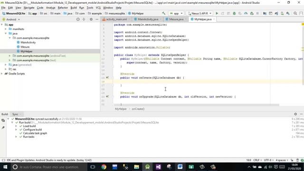Open the Profile app gauge icon

coord(246,13)
